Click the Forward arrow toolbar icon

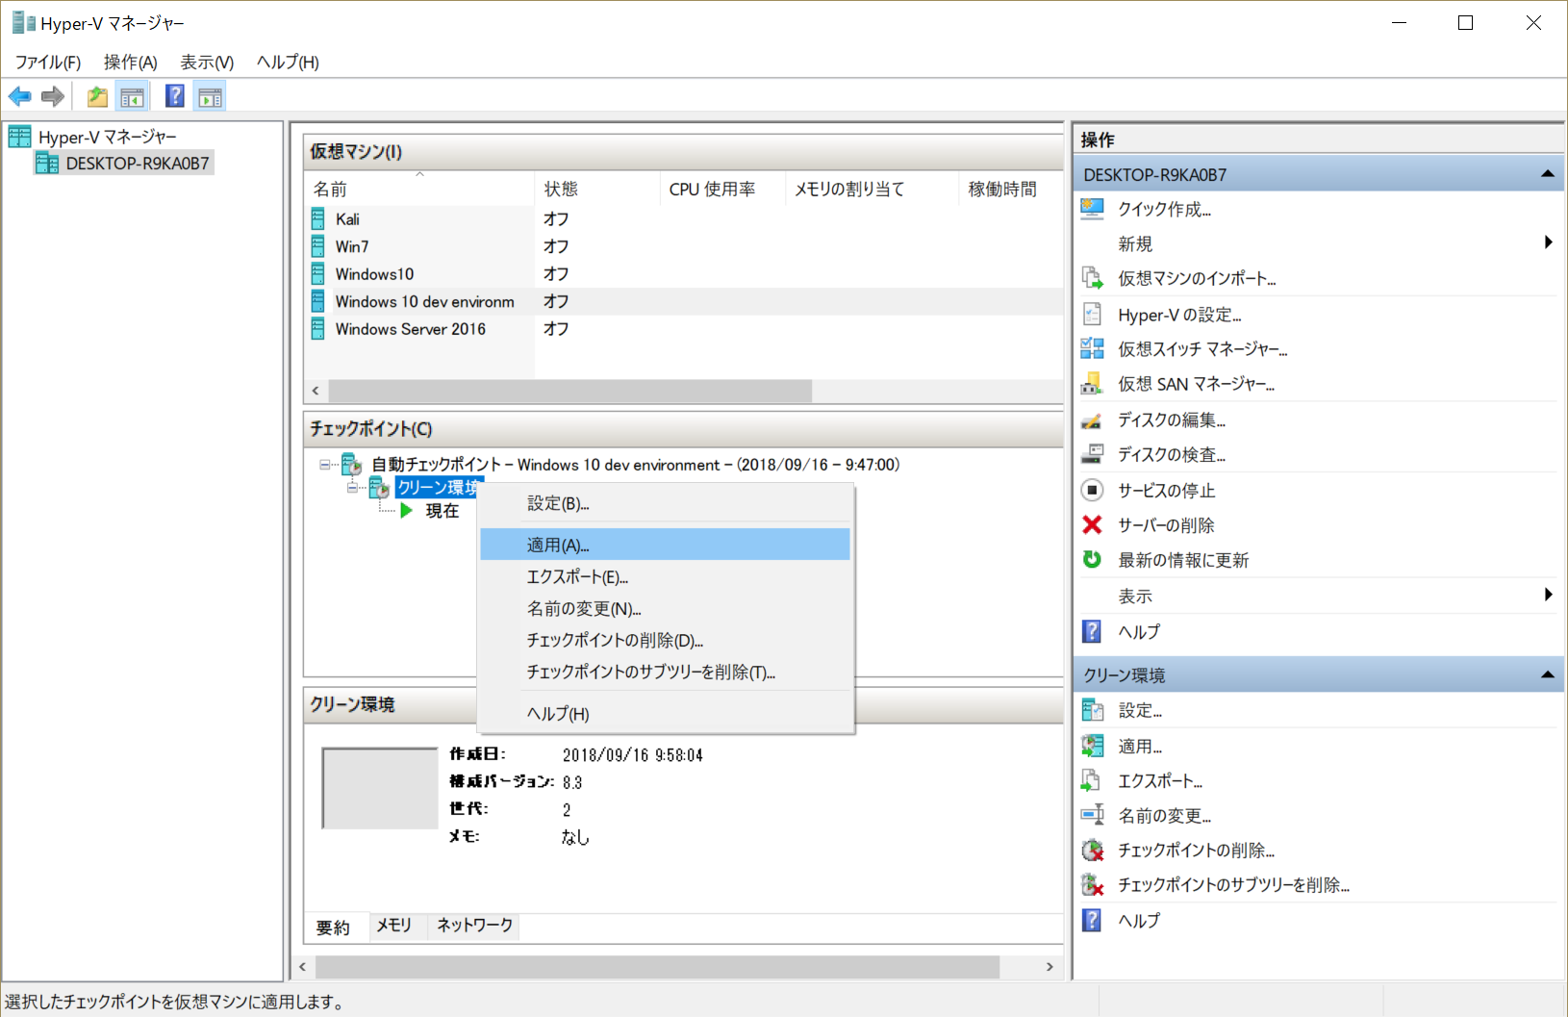tap(53, 96)
